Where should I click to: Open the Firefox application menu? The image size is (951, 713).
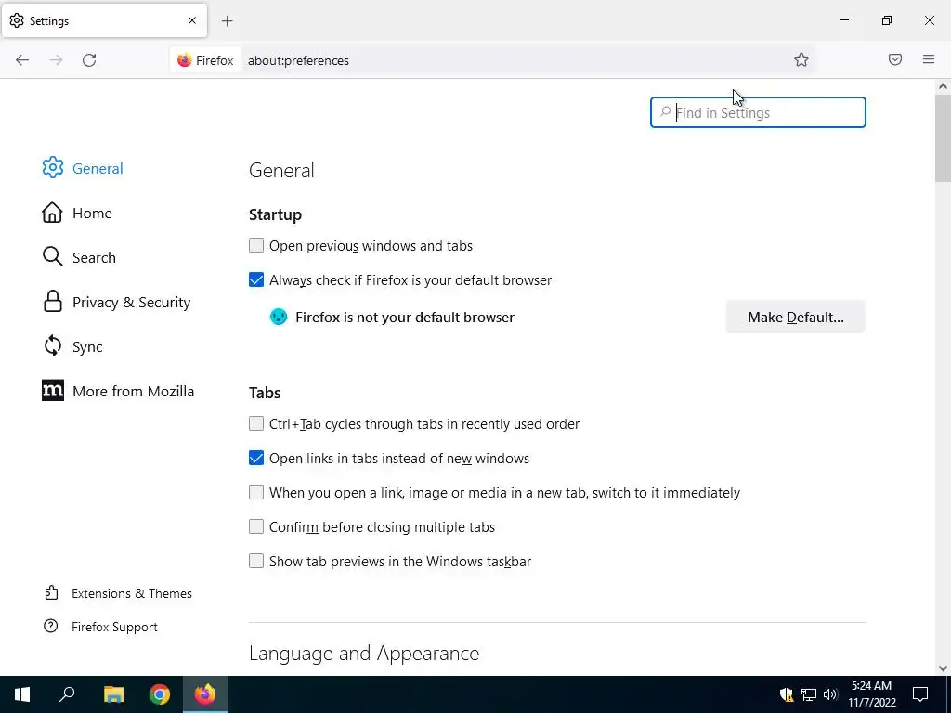point(929,59)
